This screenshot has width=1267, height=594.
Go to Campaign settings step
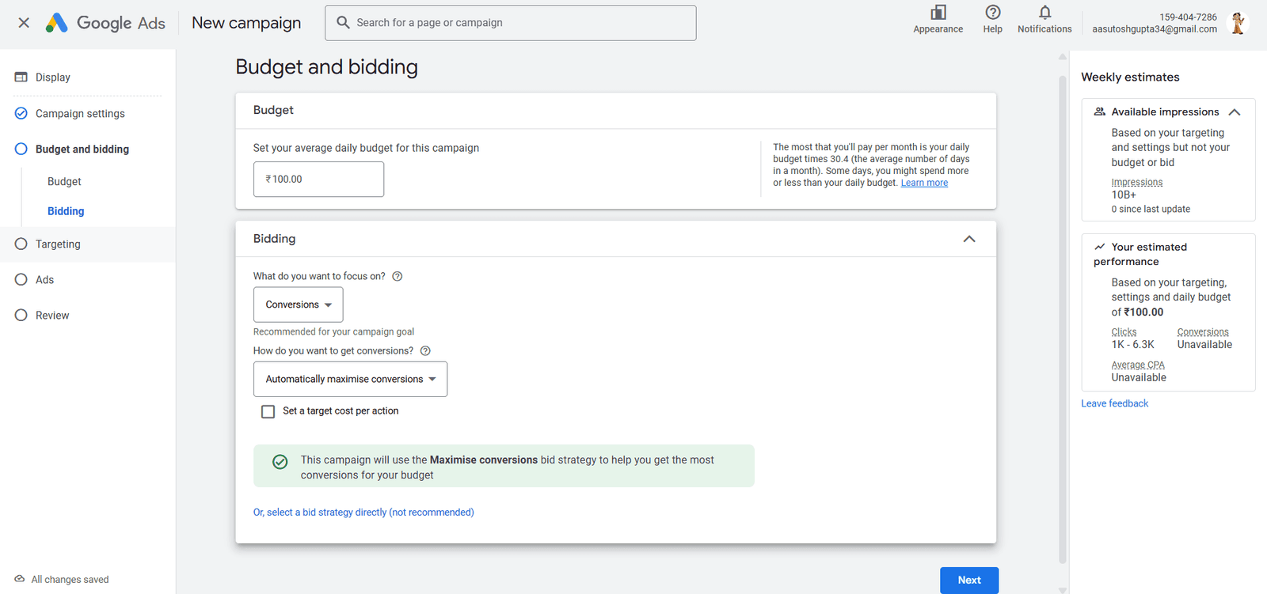pyautogui.click(x=80, y=114)
